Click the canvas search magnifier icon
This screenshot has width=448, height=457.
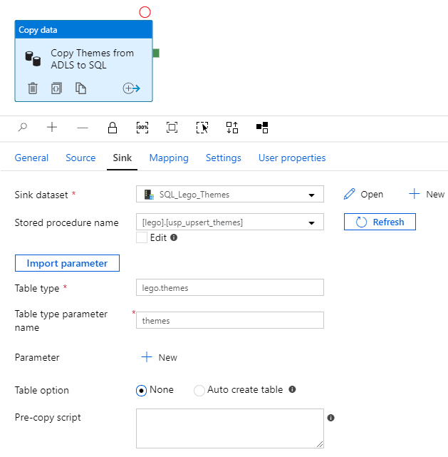[23, 128]
